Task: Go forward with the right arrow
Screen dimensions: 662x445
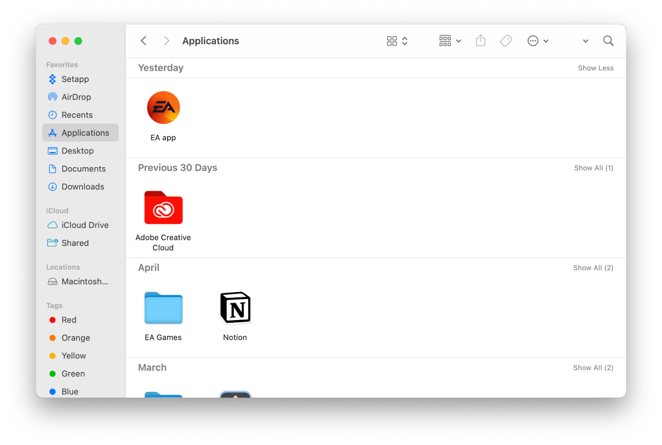Action: [166, 40]
